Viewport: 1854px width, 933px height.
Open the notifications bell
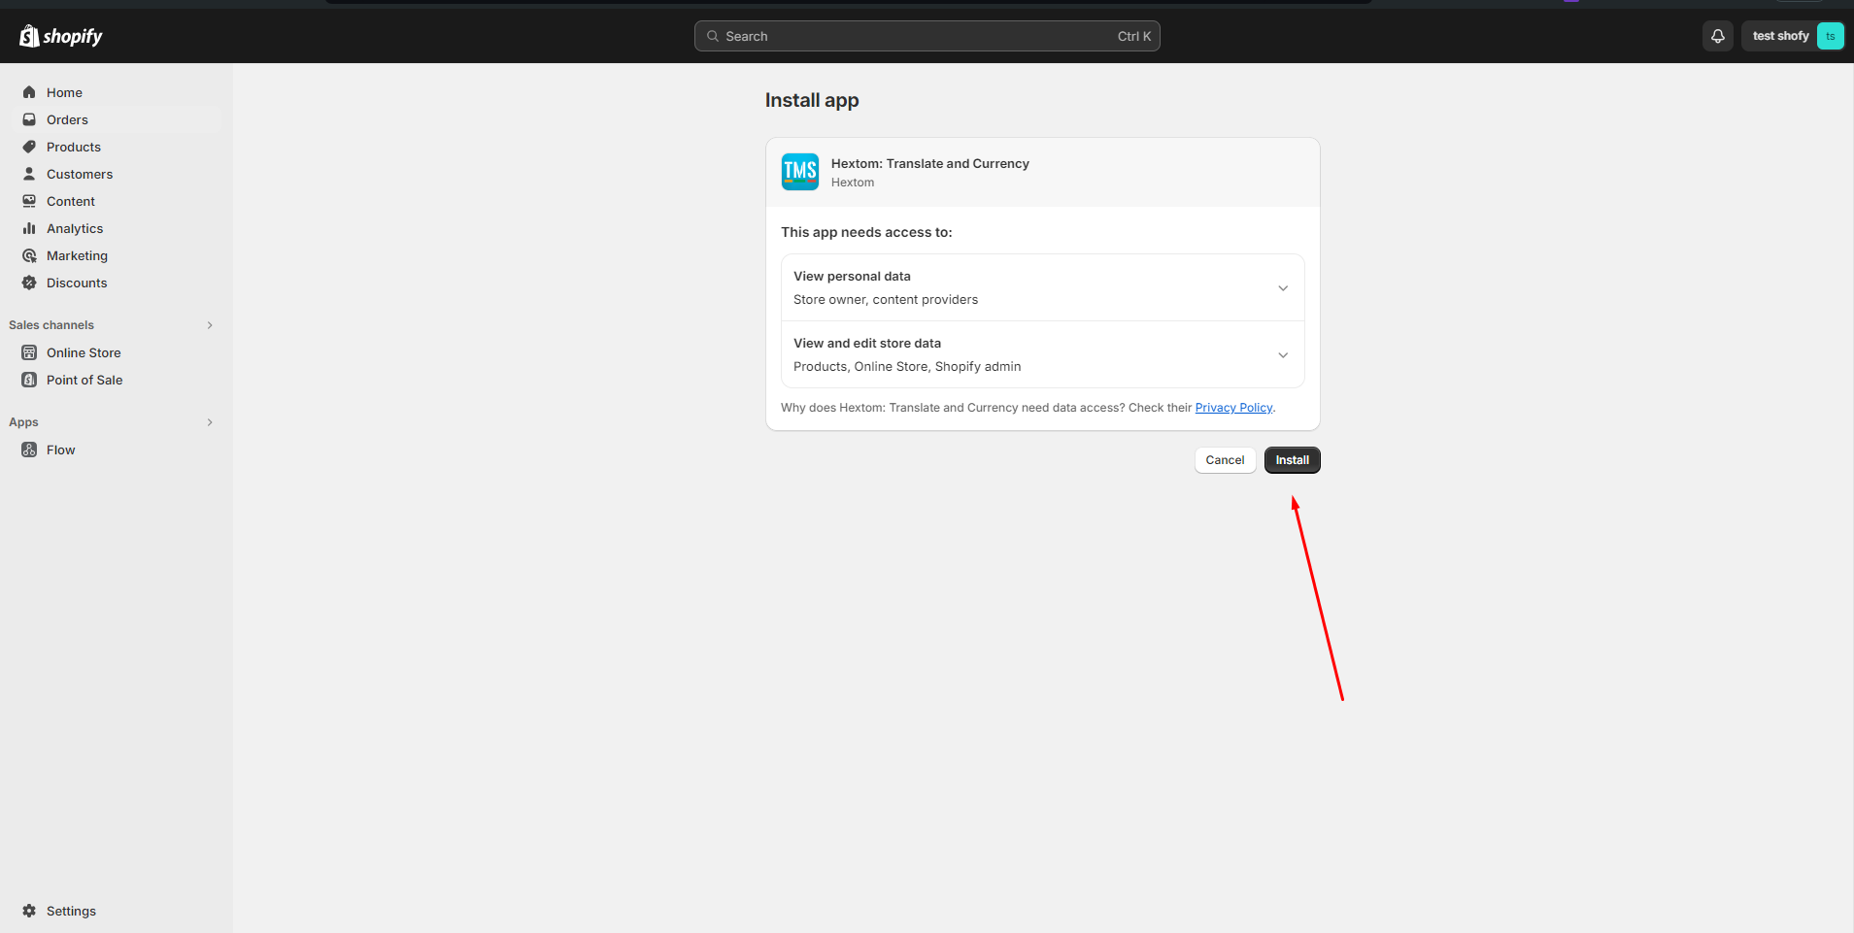tap(1718, 36)
